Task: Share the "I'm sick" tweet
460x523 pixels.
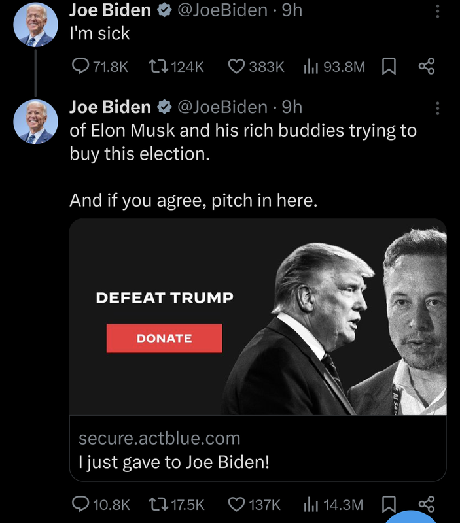Action: tap(426, 66)
